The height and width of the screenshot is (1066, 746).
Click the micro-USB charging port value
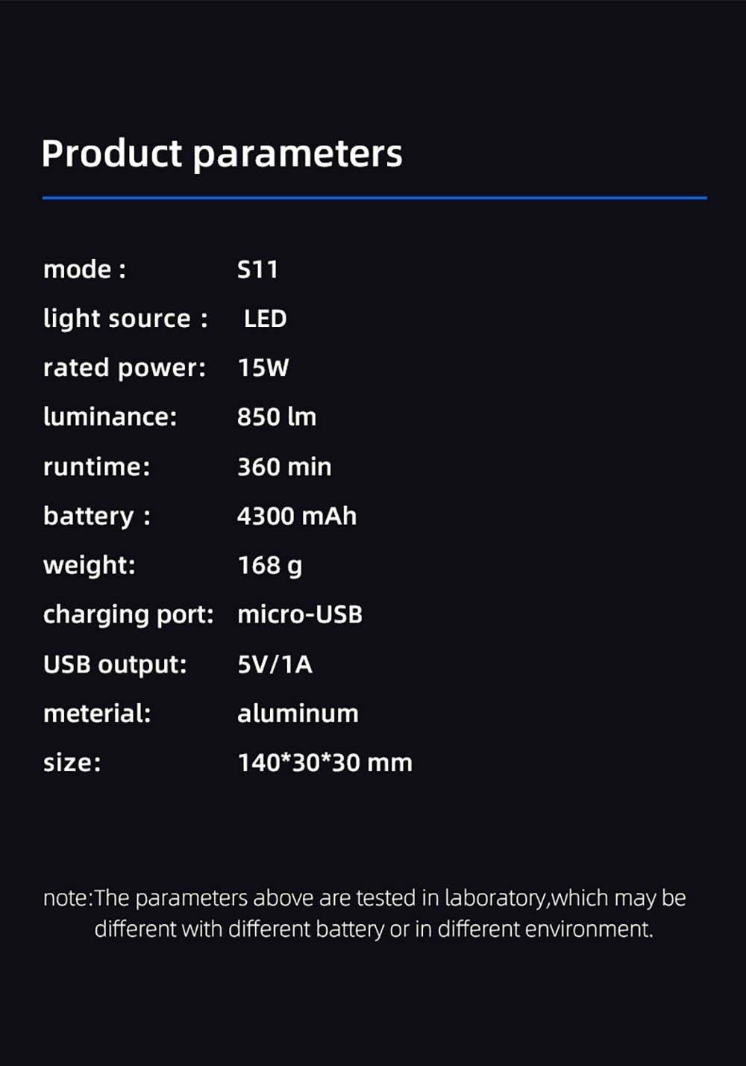(299, 614)
